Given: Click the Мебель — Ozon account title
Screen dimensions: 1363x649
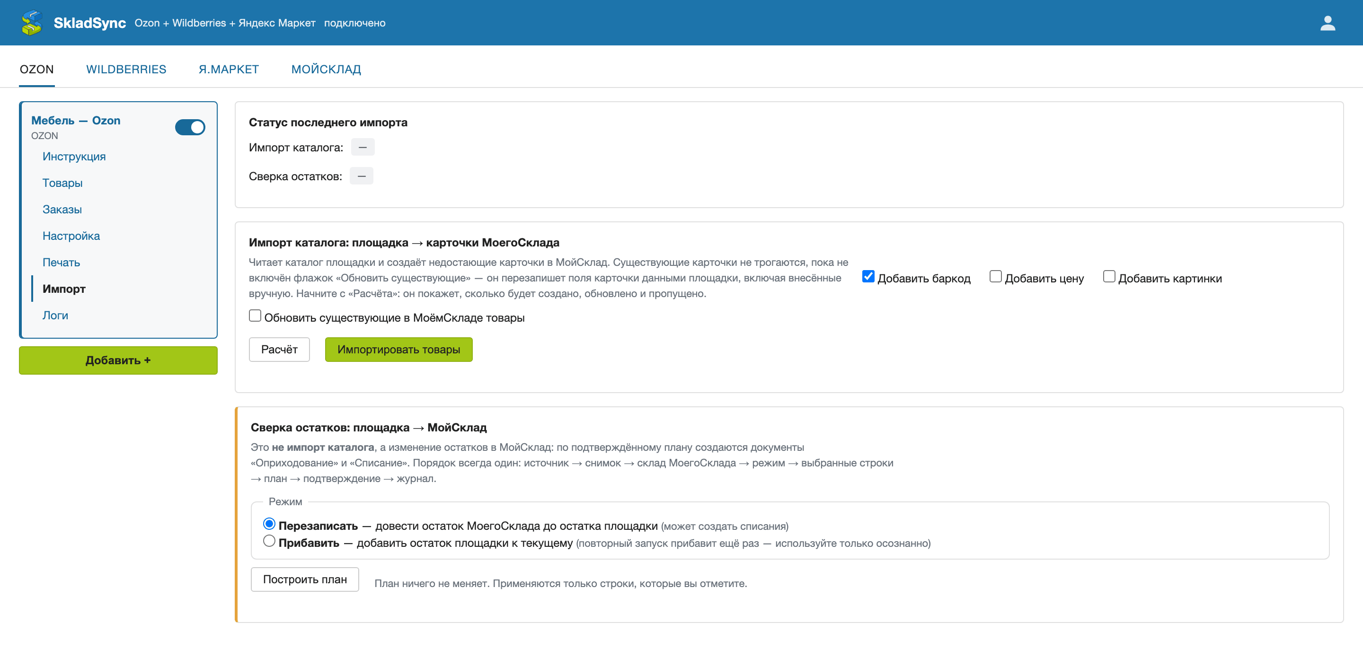Looking at the screenshot, I should coord(76,121).
